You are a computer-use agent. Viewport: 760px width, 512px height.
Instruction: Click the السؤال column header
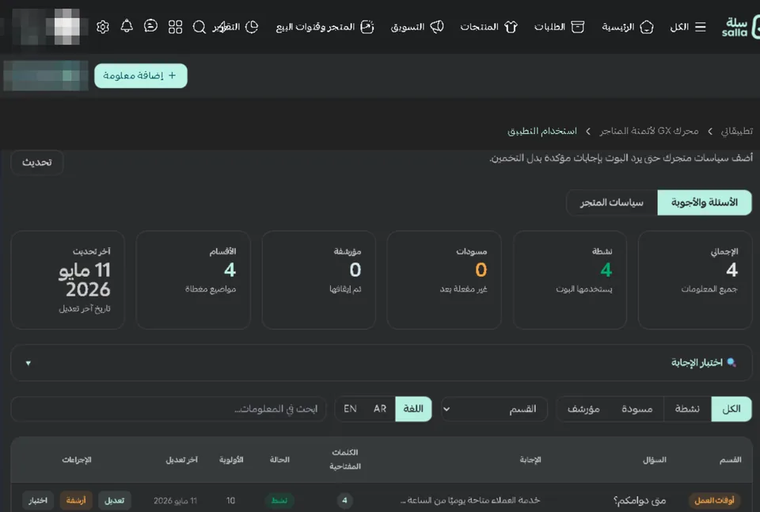(x=655, y=460)
